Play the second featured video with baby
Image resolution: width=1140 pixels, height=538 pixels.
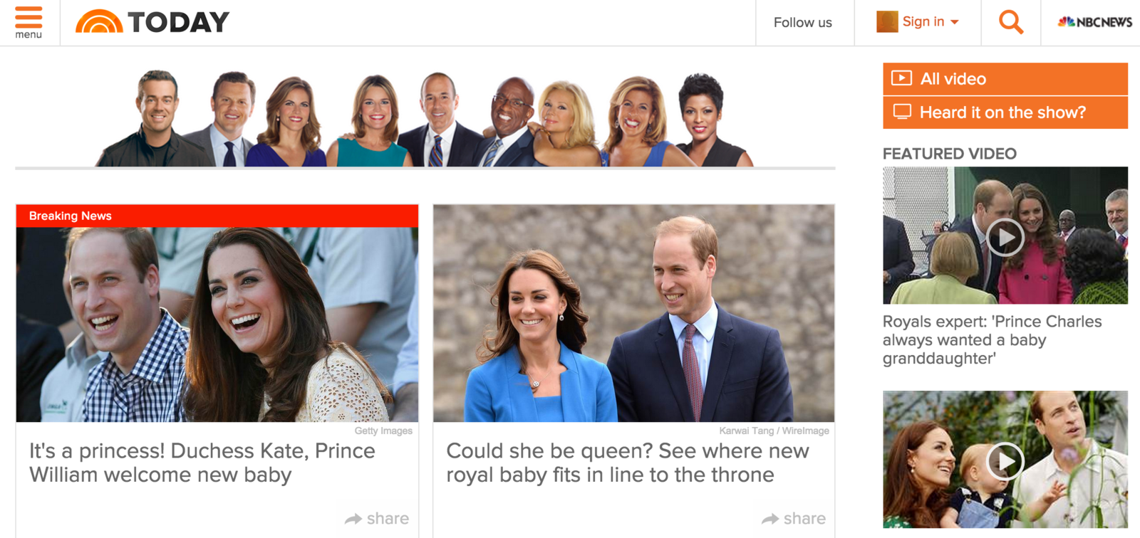1005,461
